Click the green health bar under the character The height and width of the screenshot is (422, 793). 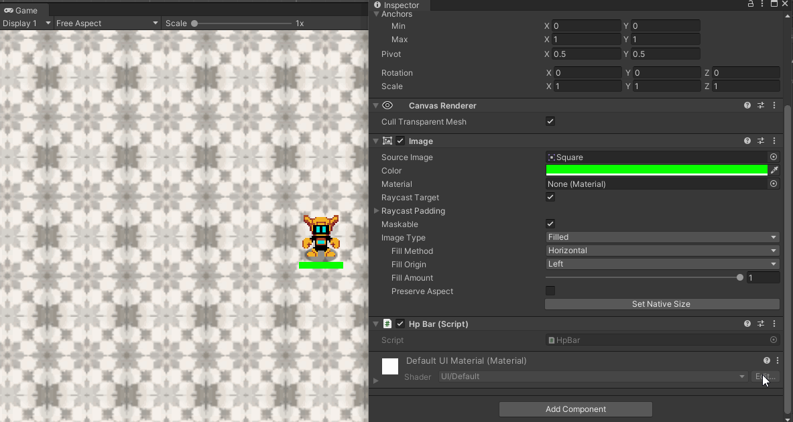point(321,265)
